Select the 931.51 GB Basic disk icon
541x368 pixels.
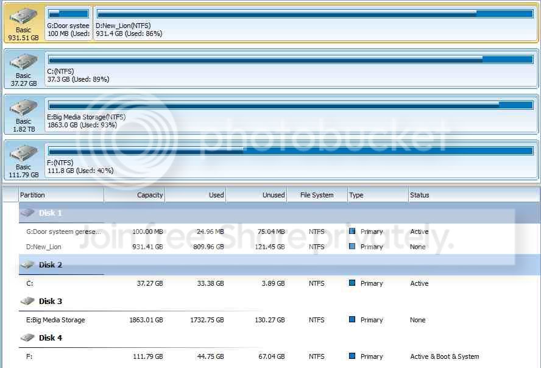point(24,16)
